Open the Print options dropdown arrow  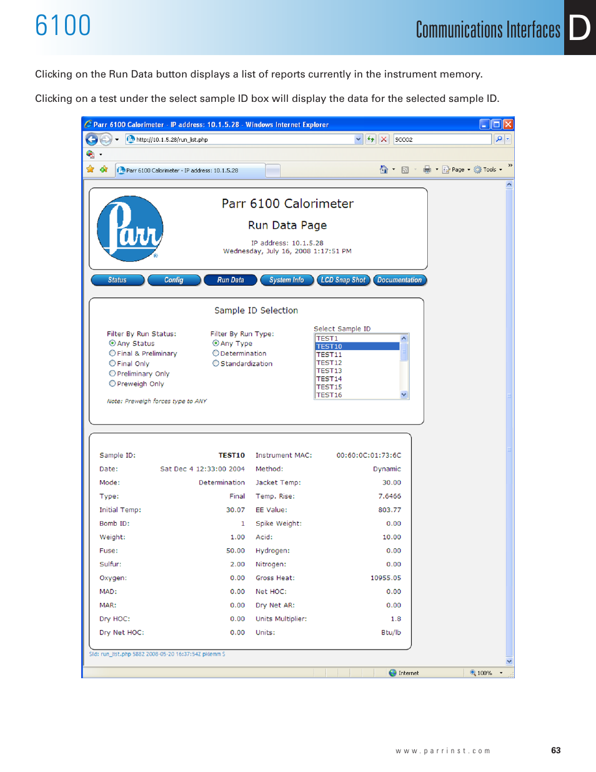tap(437, 169)
